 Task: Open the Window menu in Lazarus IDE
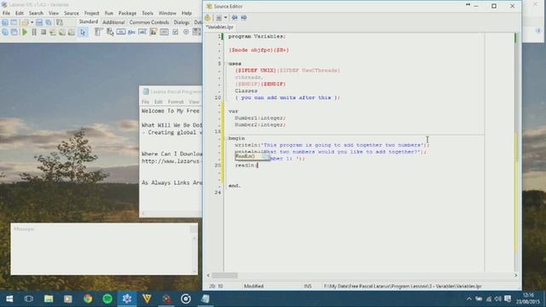click(167, 13)
